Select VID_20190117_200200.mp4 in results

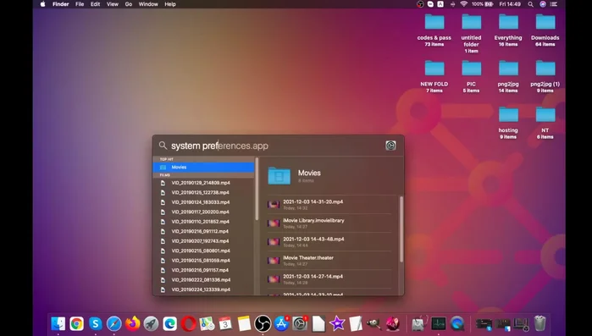(204, 212)
